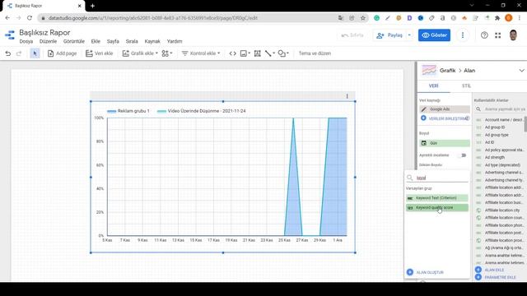527x296 pixels.
Task: Open a new browser tab
Action: 92,6
